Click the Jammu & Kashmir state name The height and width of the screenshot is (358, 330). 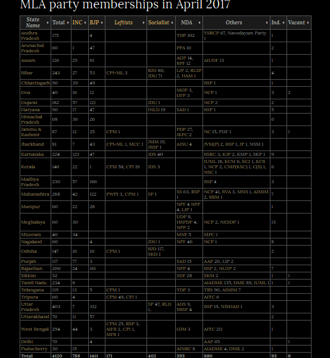(35, 132)
